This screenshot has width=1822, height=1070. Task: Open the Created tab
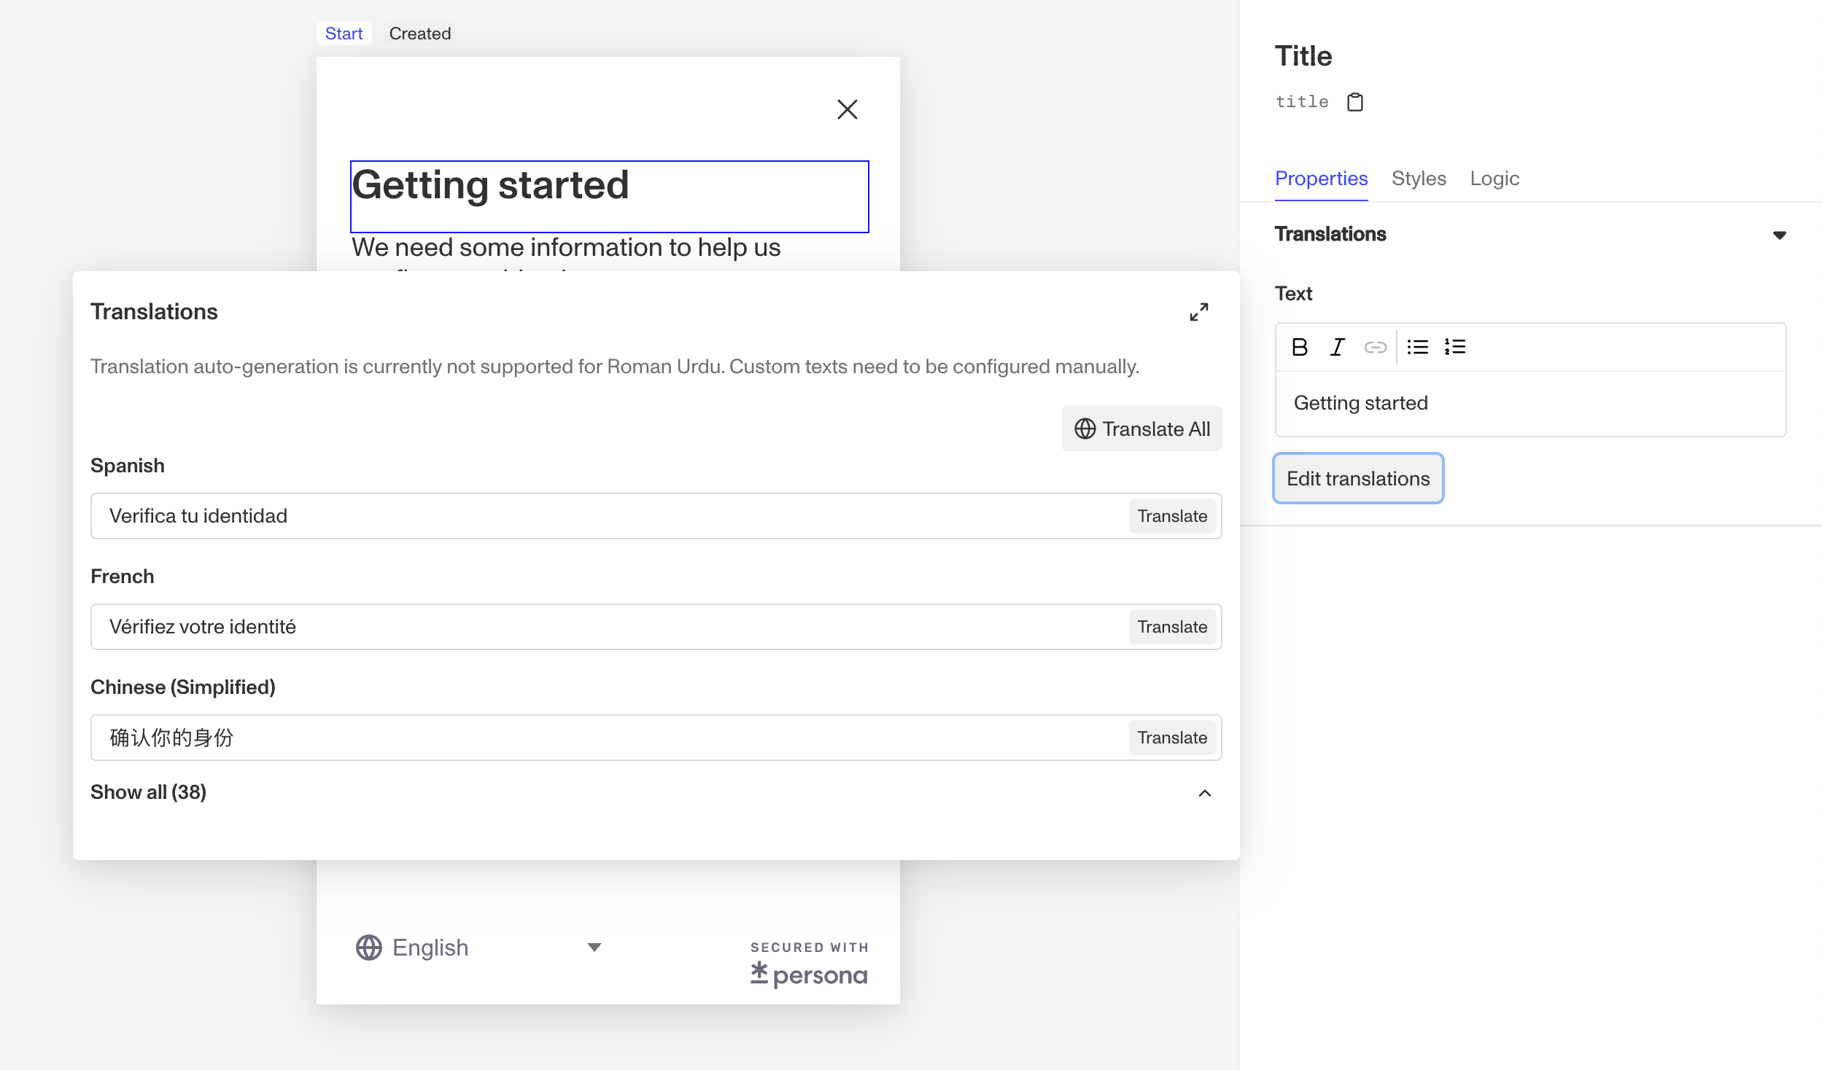[420, 33]
